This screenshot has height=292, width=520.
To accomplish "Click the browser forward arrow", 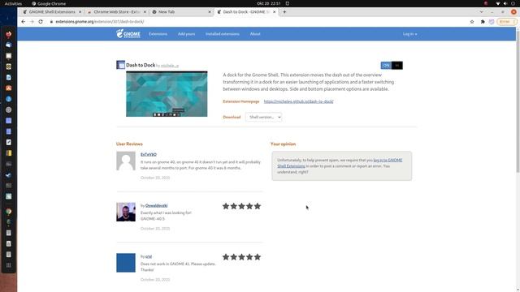I will [32, 22].
